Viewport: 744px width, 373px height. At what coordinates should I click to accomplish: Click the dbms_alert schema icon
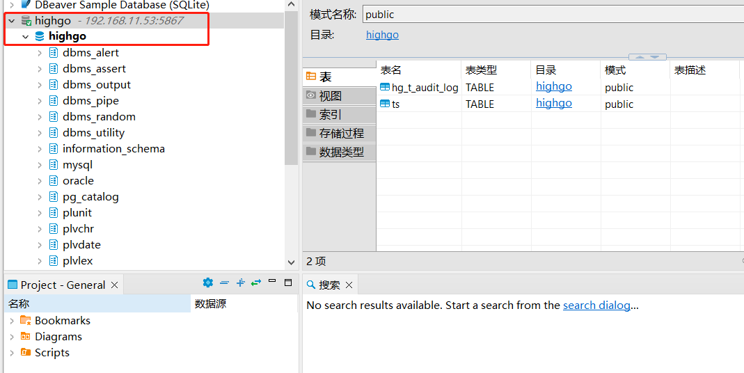(54, 52)
